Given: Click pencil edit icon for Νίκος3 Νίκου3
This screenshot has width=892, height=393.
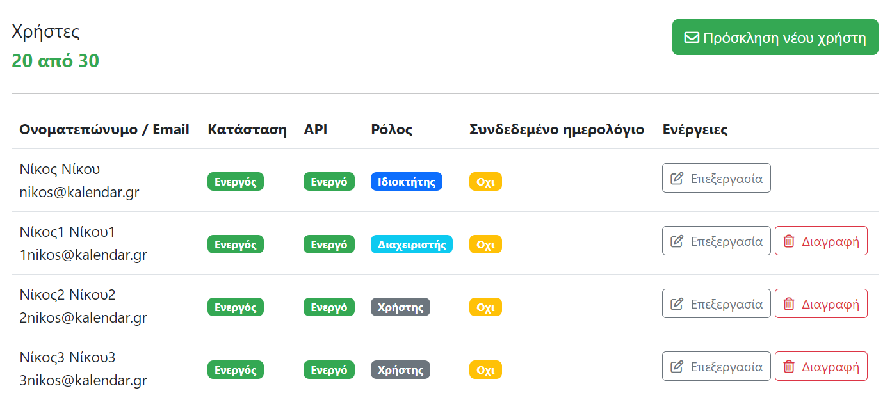Looking at the screenshot, I should [677, 367].
